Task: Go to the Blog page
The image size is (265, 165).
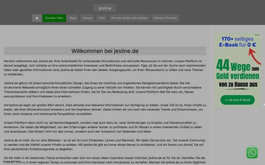Action: (73, 18)
